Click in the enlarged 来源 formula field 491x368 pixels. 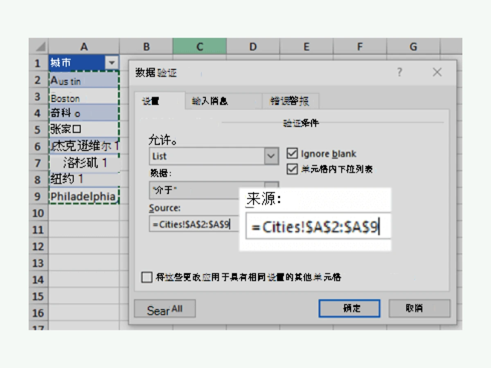pyautogui.click(x=318, y=226)
